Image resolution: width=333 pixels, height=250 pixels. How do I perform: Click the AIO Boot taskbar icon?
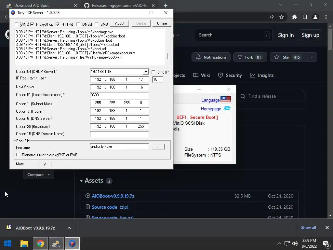[x=56, y=243]
